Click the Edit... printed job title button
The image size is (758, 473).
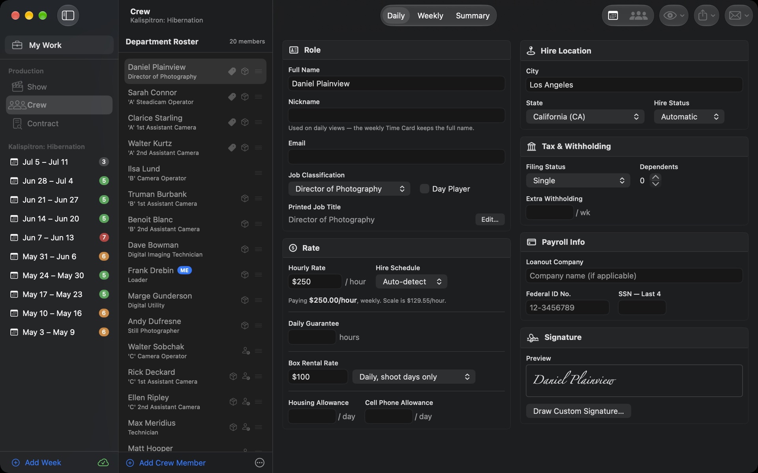coord(490,220)
